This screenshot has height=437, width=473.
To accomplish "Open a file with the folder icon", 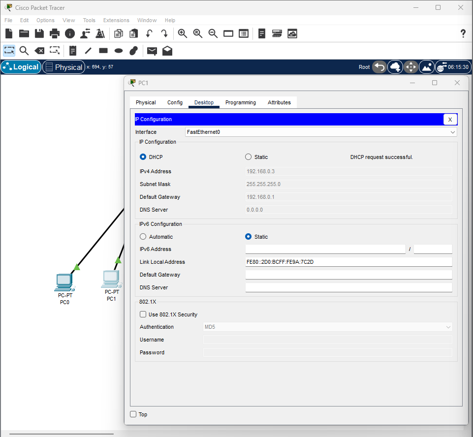I will tap(24, 33).
